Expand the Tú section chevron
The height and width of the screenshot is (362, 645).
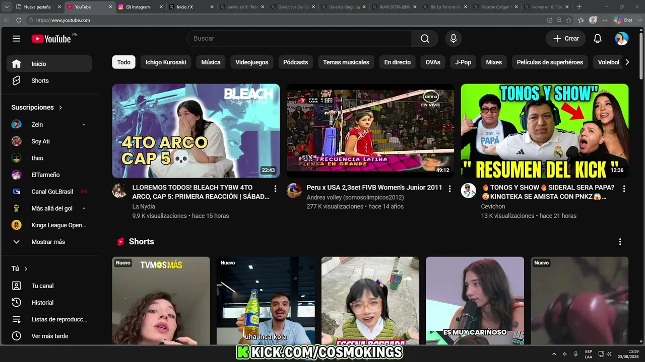click(26, 269)
